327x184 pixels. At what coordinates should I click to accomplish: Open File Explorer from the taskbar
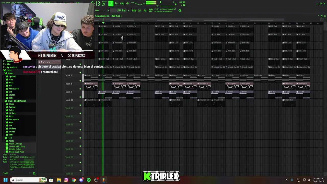click(x=59, y=180)
